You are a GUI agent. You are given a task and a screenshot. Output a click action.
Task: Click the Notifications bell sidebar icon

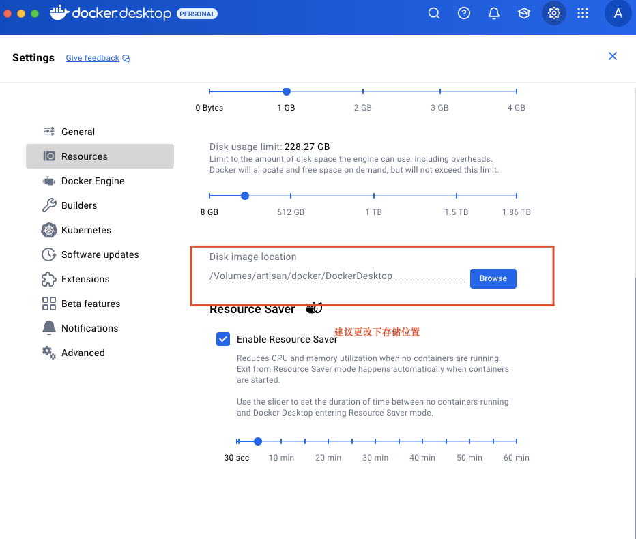pyautogui.click(x=49, y=328)
